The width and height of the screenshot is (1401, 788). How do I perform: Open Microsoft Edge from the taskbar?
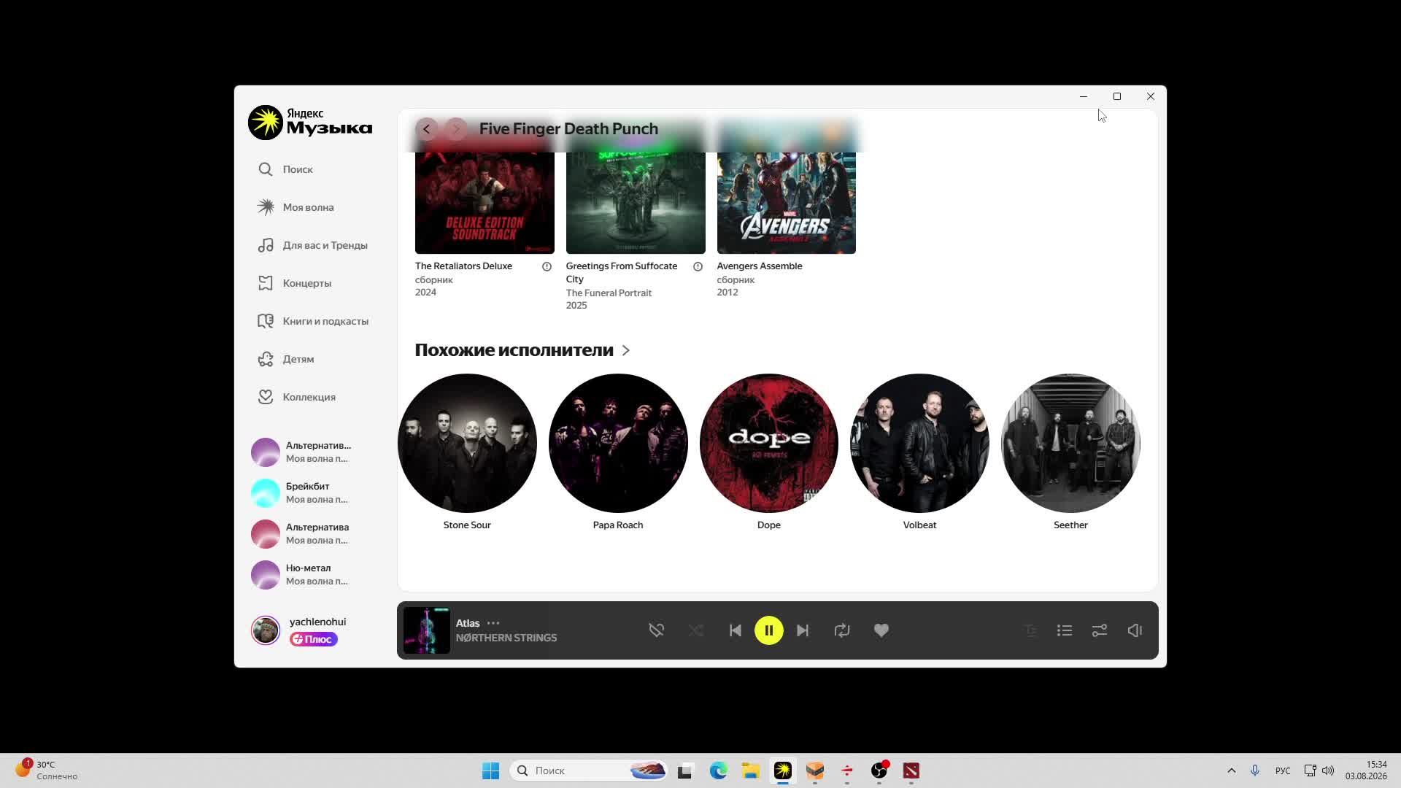tap(719, 770)
